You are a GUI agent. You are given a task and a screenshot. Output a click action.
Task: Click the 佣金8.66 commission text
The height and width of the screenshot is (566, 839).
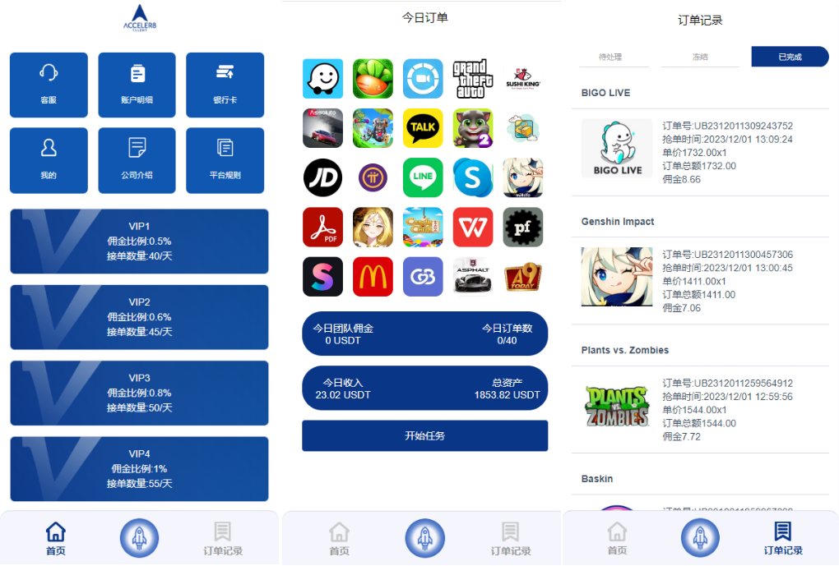point(682,180)
